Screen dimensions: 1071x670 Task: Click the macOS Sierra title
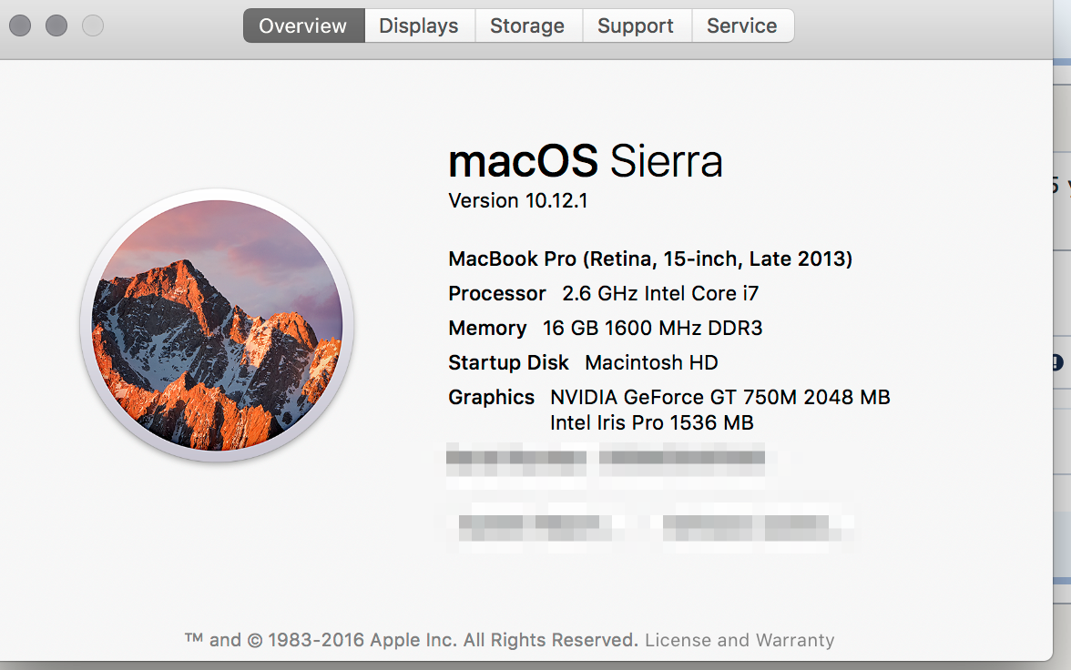[x=586, y=161]
